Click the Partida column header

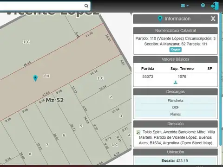click(148, 69)
